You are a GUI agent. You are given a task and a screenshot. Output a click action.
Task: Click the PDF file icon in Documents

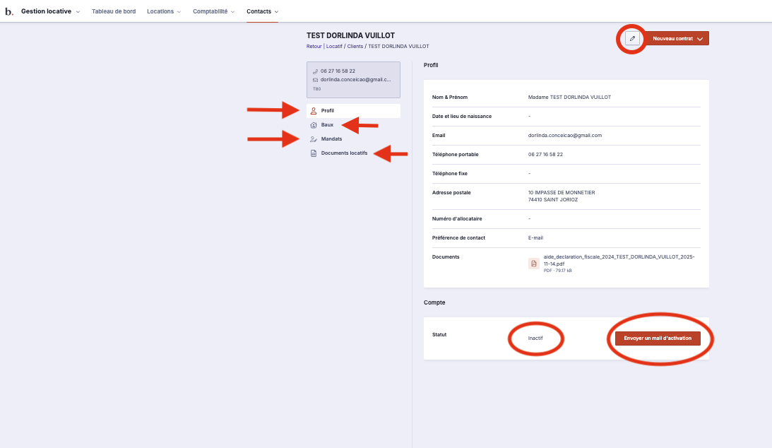coord(534,264)
